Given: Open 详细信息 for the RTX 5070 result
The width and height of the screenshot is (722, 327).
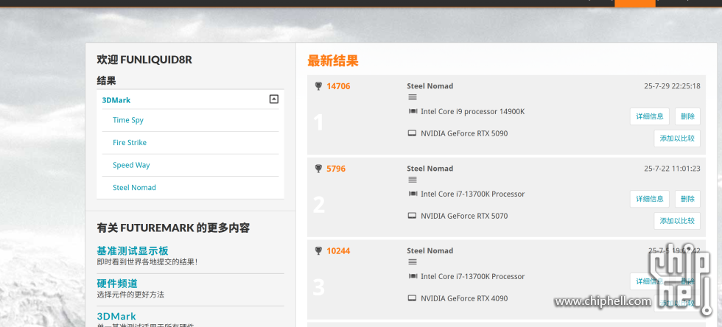Looking at the screenshot, I should click(649, 199).
